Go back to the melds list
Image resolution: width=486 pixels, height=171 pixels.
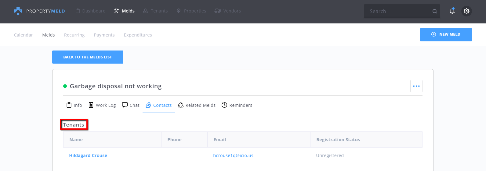pos(88,57)
